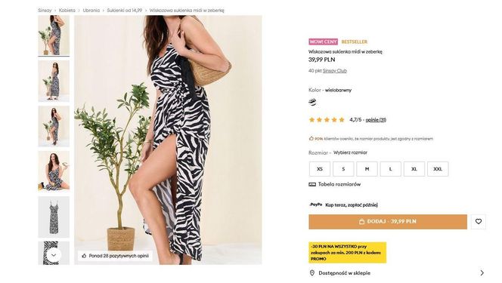Image resolution: width=502 pixels, height=283 pixels.
Task: Select size M
Action: pyautogui.click(x=367, y=169)
